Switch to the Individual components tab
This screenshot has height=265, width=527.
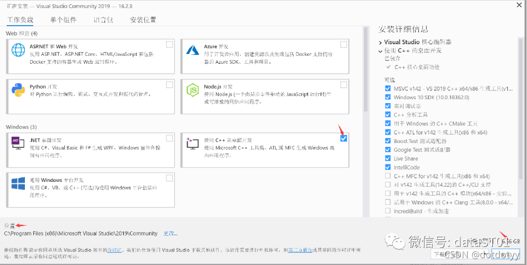click(63, 20)
